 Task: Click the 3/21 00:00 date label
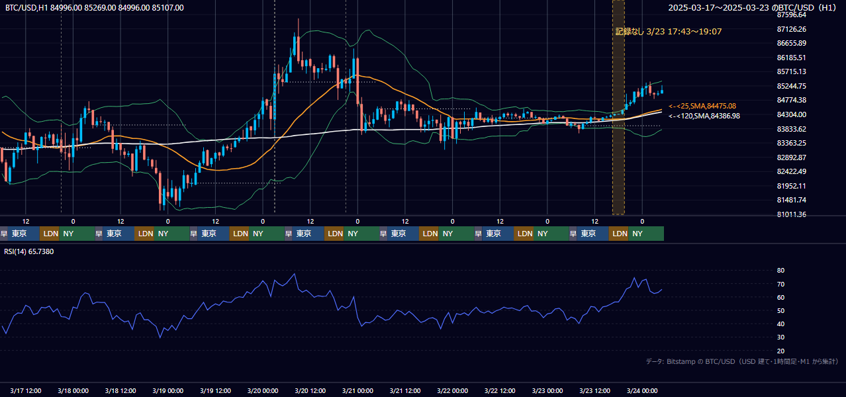pos(358,390)
